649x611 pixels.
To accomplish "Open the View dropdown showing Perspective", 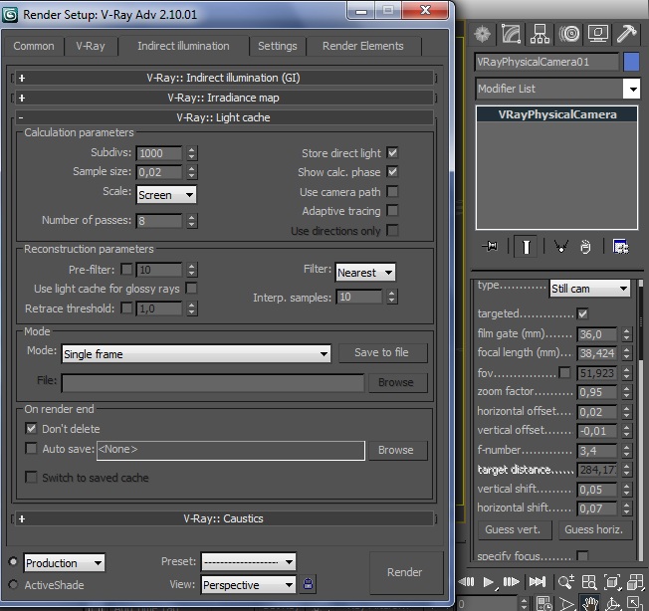I will tap(248, 584).
